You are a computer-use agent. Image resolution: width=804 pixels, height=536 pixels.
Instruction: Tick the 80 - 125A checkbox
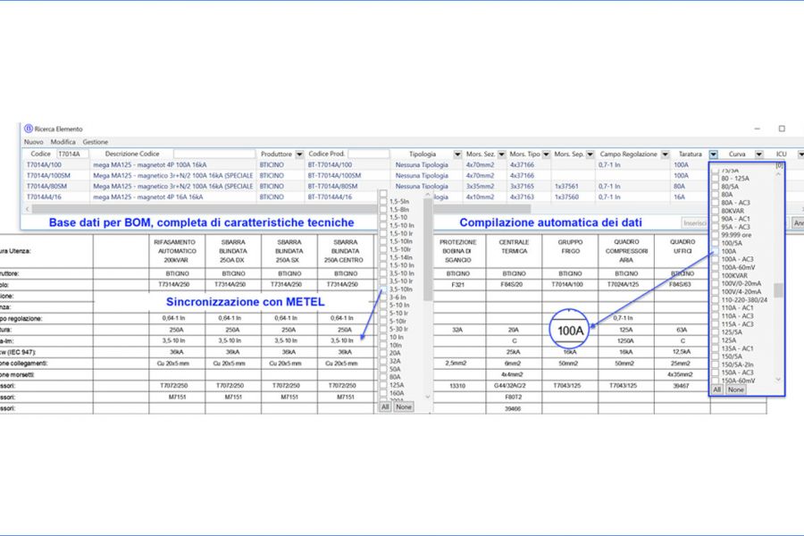[x=716, y=179]
